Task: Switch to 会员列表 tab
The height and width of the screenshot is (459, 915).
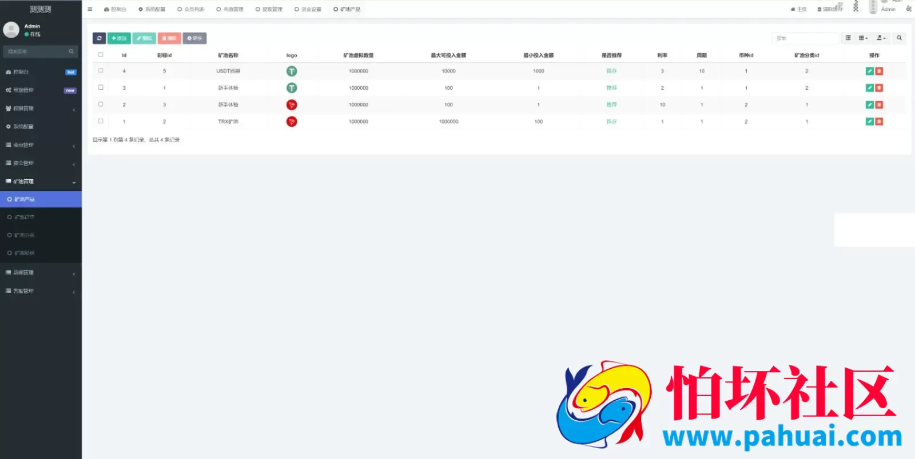Action: click(x=191, y=9)
